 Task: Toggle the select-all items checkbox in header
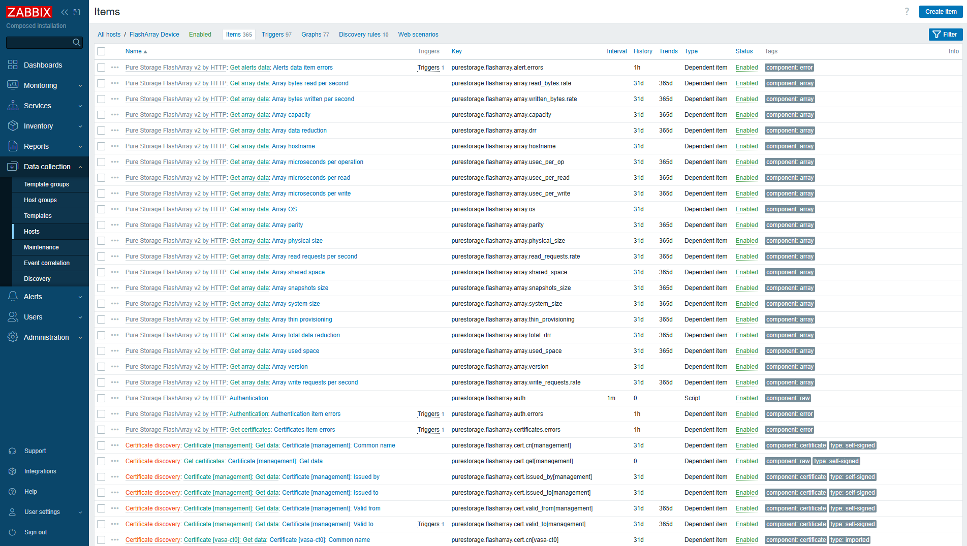pyautogui.click(x=101, y=51)
